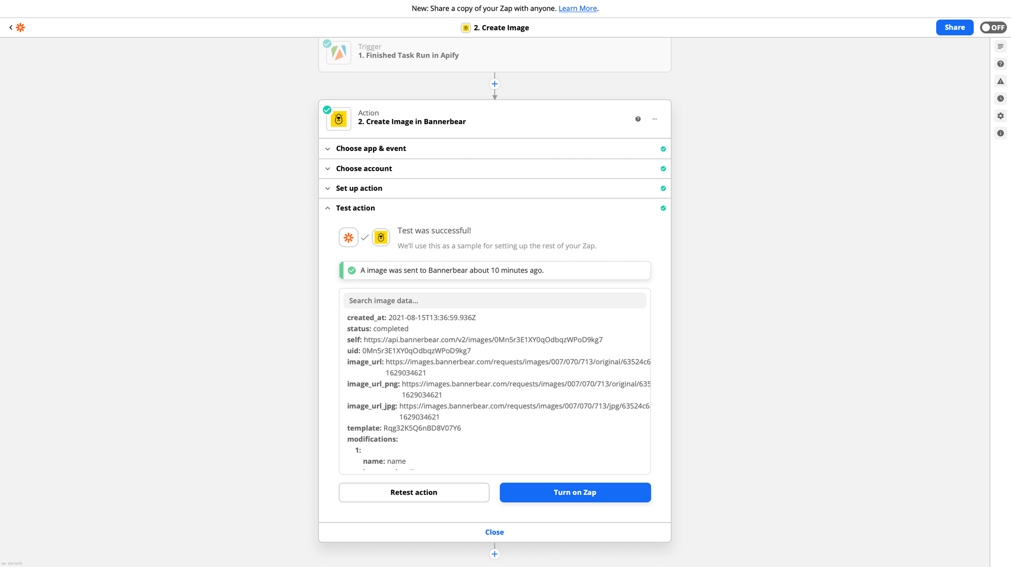Toggle the Zap ON/OFF switch
The width and height of the screenshot is (1011, 567).
[993, 28]
